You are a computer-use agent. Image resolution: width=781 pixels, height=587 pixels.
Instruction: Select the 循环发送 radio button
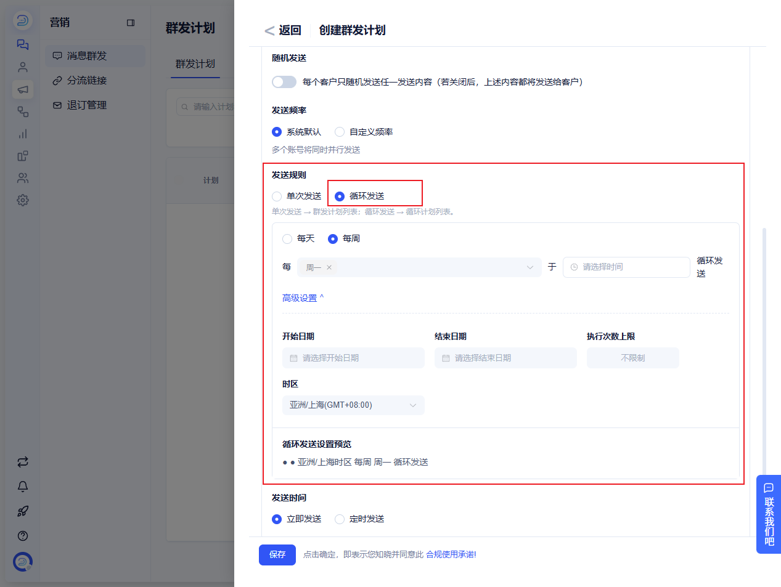tap(340, 196)
